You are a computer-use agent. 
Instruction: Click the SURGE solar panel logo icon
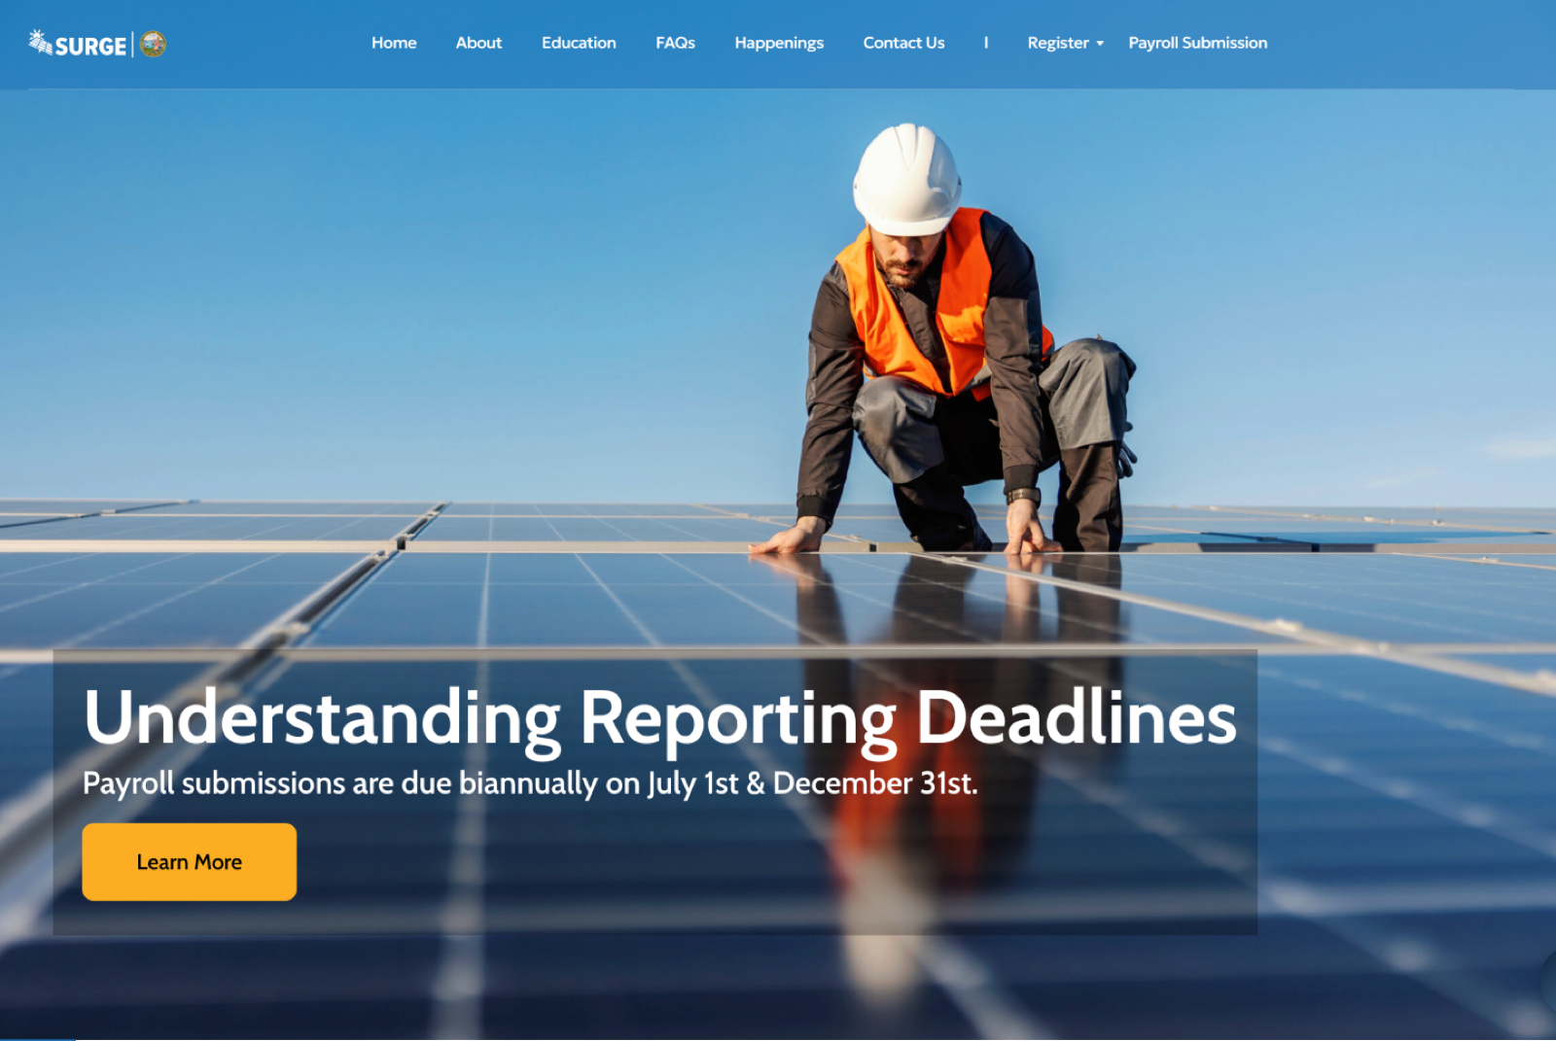tap(40, 42)
